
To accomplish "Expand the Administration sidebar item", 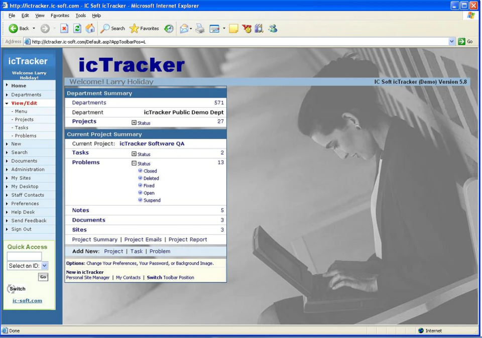I will coord(7,169).
